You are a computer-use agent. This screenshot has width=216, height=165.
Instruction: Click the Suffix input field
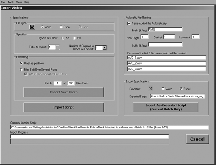tap(165, 44)
